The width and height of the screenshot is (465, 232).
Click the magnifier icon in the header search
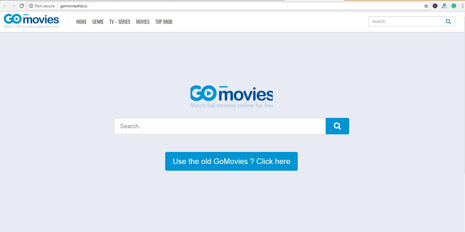(x=448, y=21)
